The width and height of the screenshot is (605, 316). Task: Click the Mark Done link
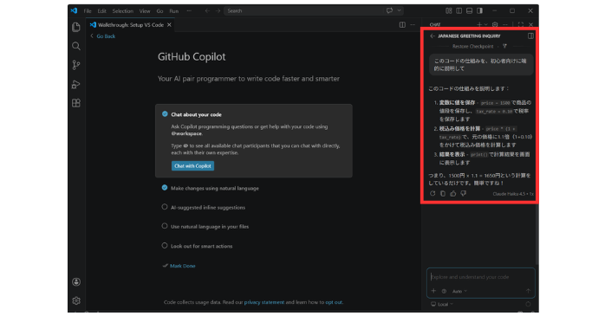[183, 266]
